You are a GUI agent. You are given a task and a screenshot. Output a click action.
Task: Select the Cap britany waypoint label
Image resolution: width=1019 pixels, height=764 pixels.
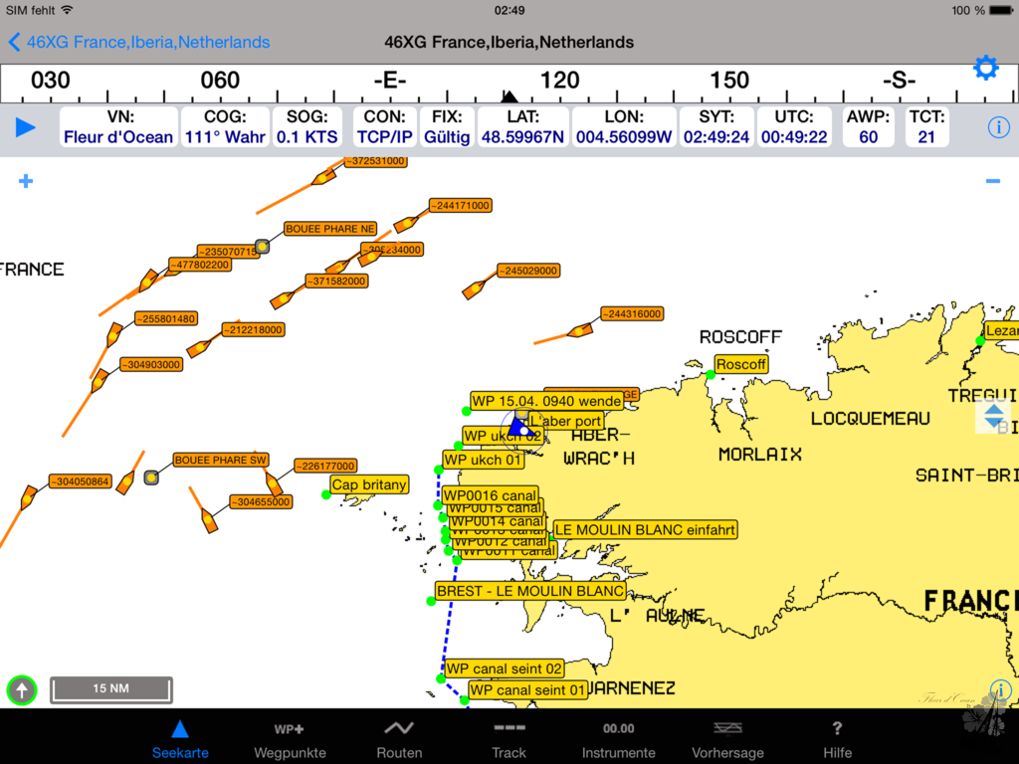[369, 484]
